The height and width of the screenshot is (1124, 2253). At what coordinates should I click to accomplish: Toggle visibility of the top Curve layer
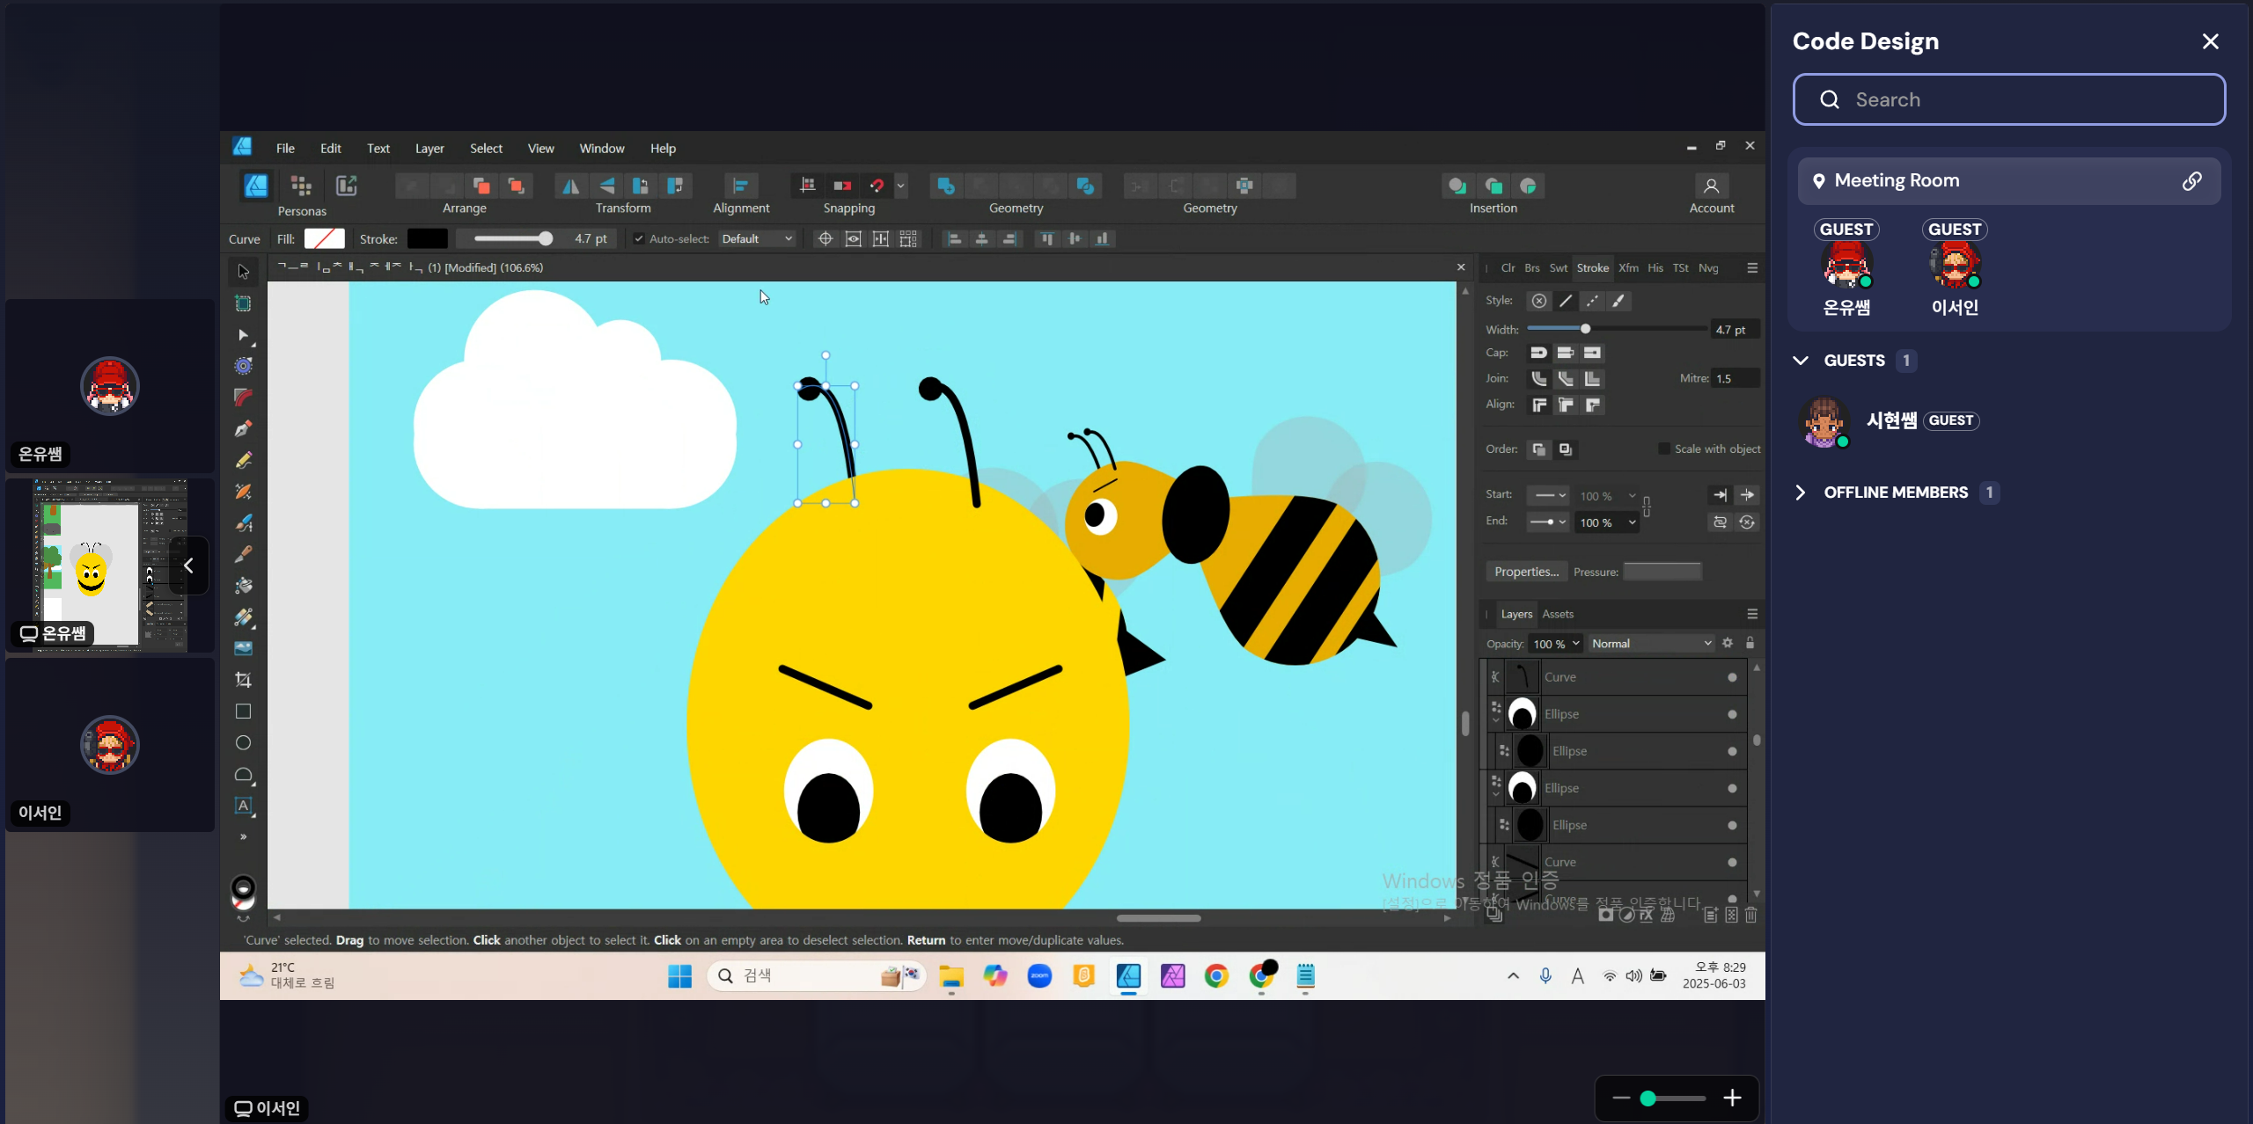pos(1732,677)
